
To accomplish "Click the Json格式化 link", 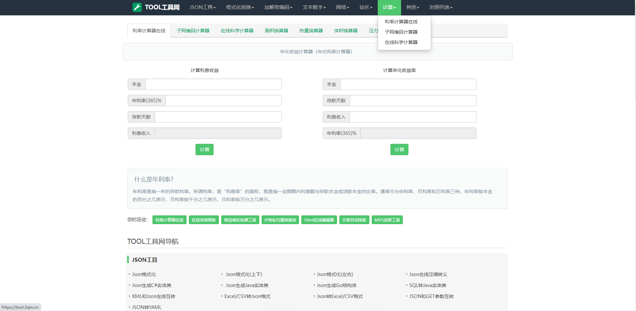I will pos(143,274).
